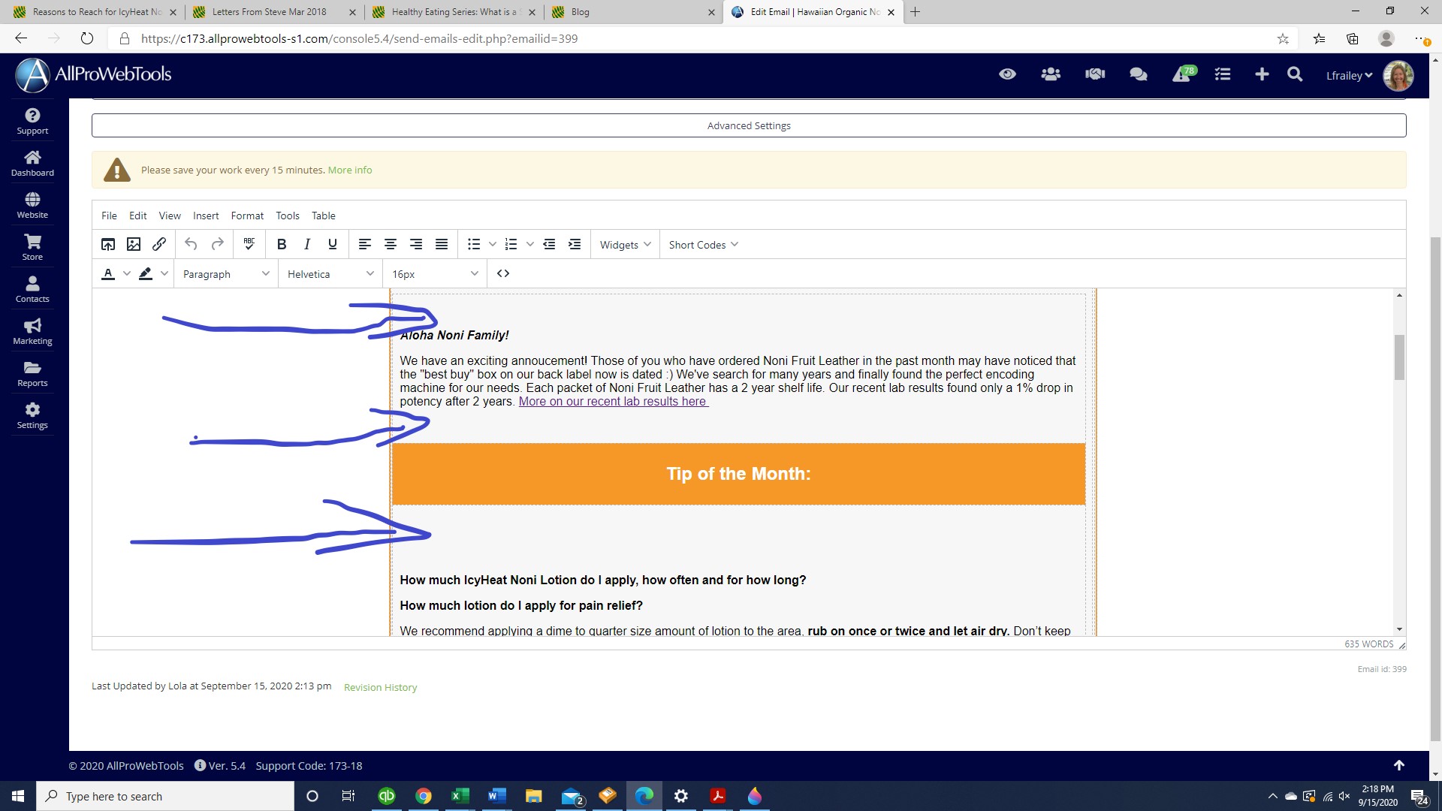Open the Marketing sidebar section
This screenshot has width=1442, height=811.
(32, 332)
